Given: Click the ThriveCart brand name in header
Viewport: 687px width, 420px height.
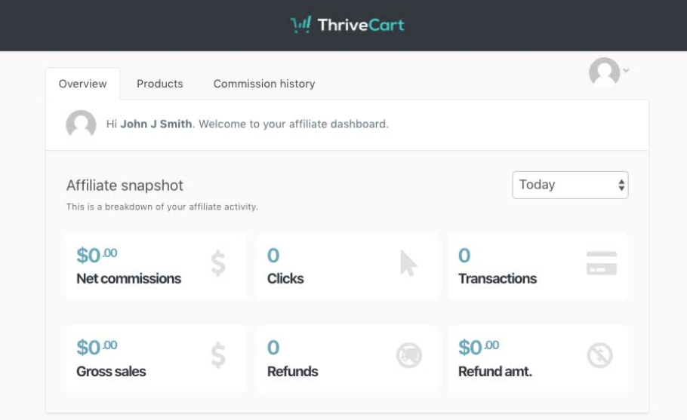Looking at the screenshot, I should (x=361, y=25).
